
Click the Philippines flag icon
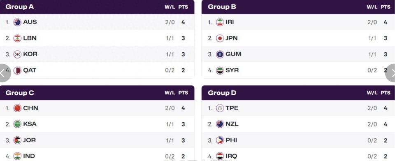coord(220,140)
